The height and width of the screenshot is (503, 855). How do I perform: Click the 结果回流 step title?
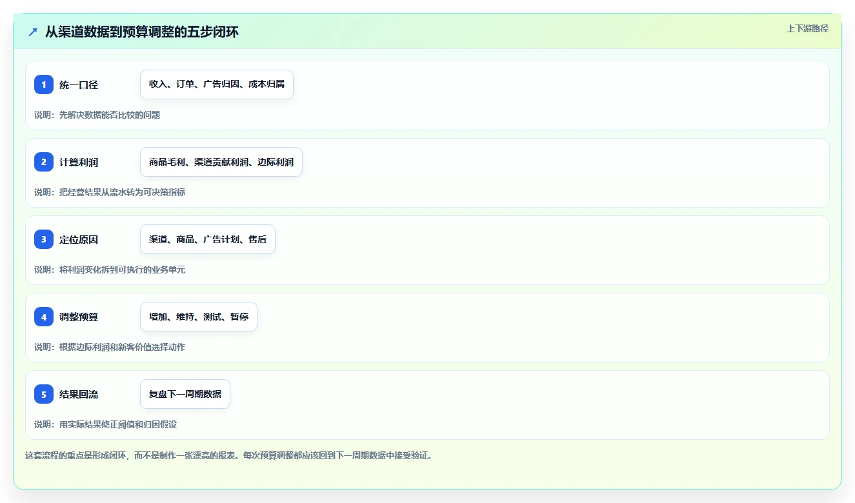click(79, 394)
